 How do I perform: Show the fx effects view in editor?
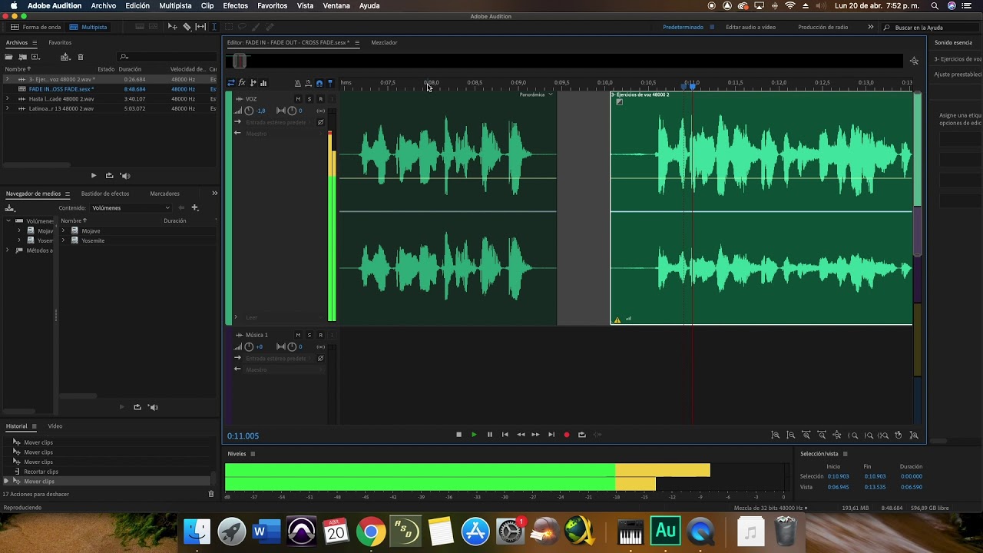(x=242, y=83)
